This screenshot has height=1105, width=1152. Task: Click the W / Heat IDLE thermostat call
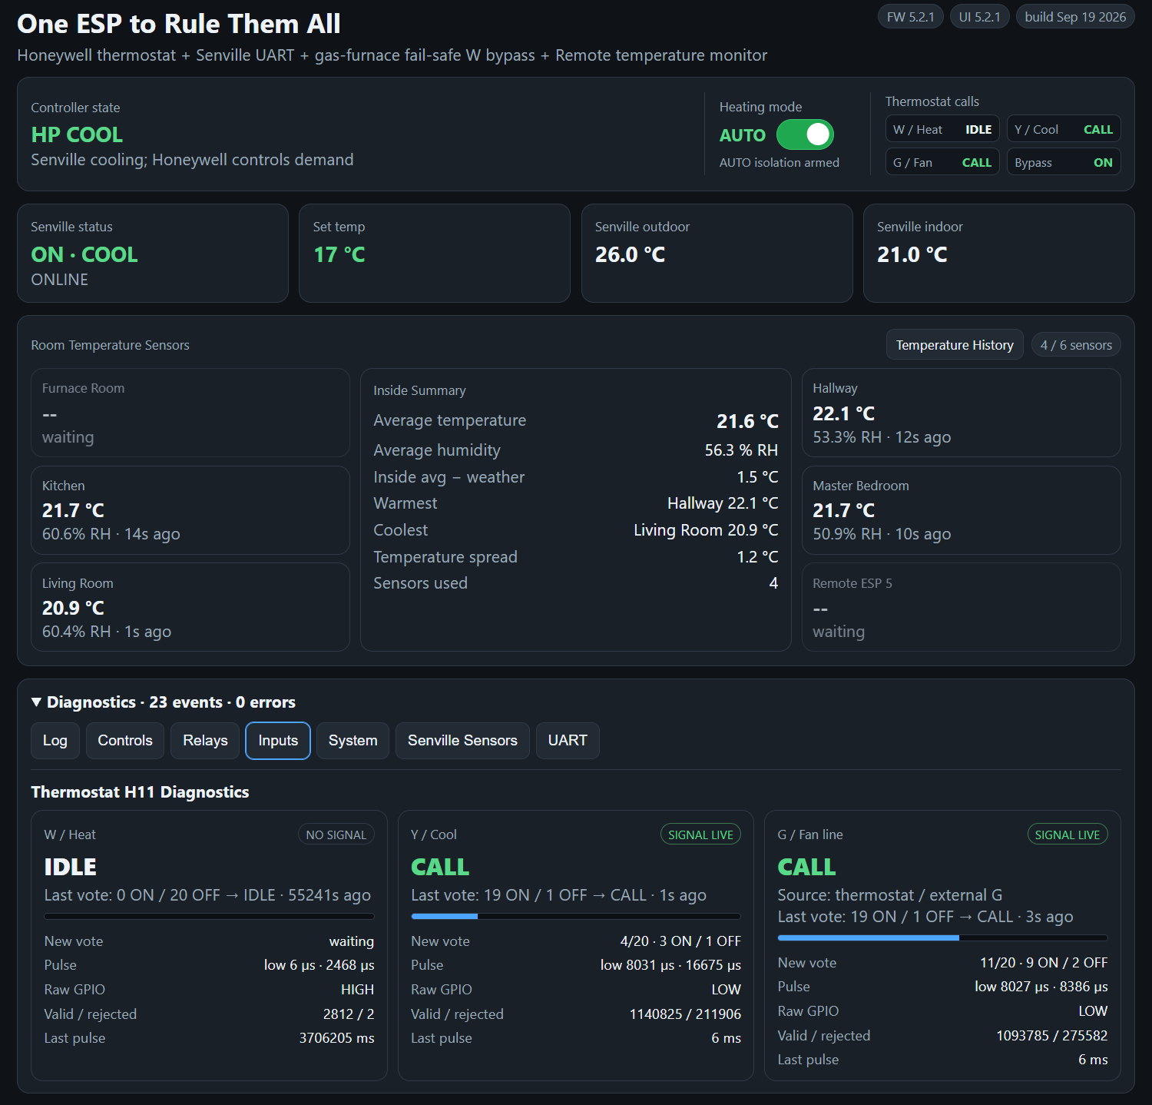[x=942, y=129]
